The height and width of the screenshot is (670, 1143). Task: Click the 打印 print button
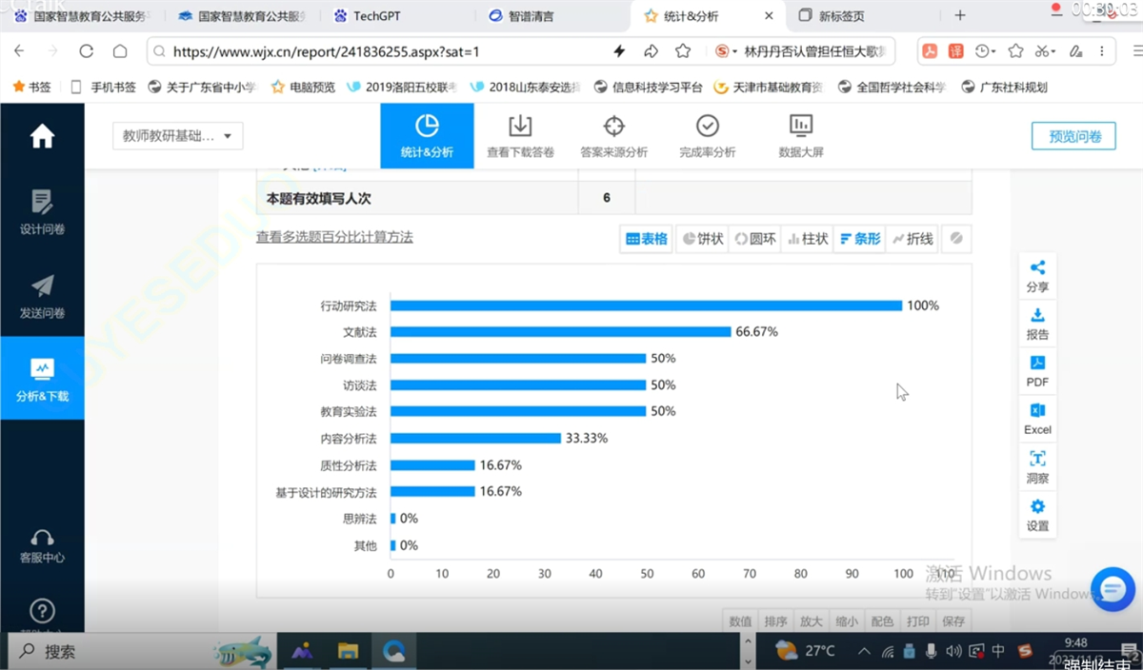pos(917,621)
